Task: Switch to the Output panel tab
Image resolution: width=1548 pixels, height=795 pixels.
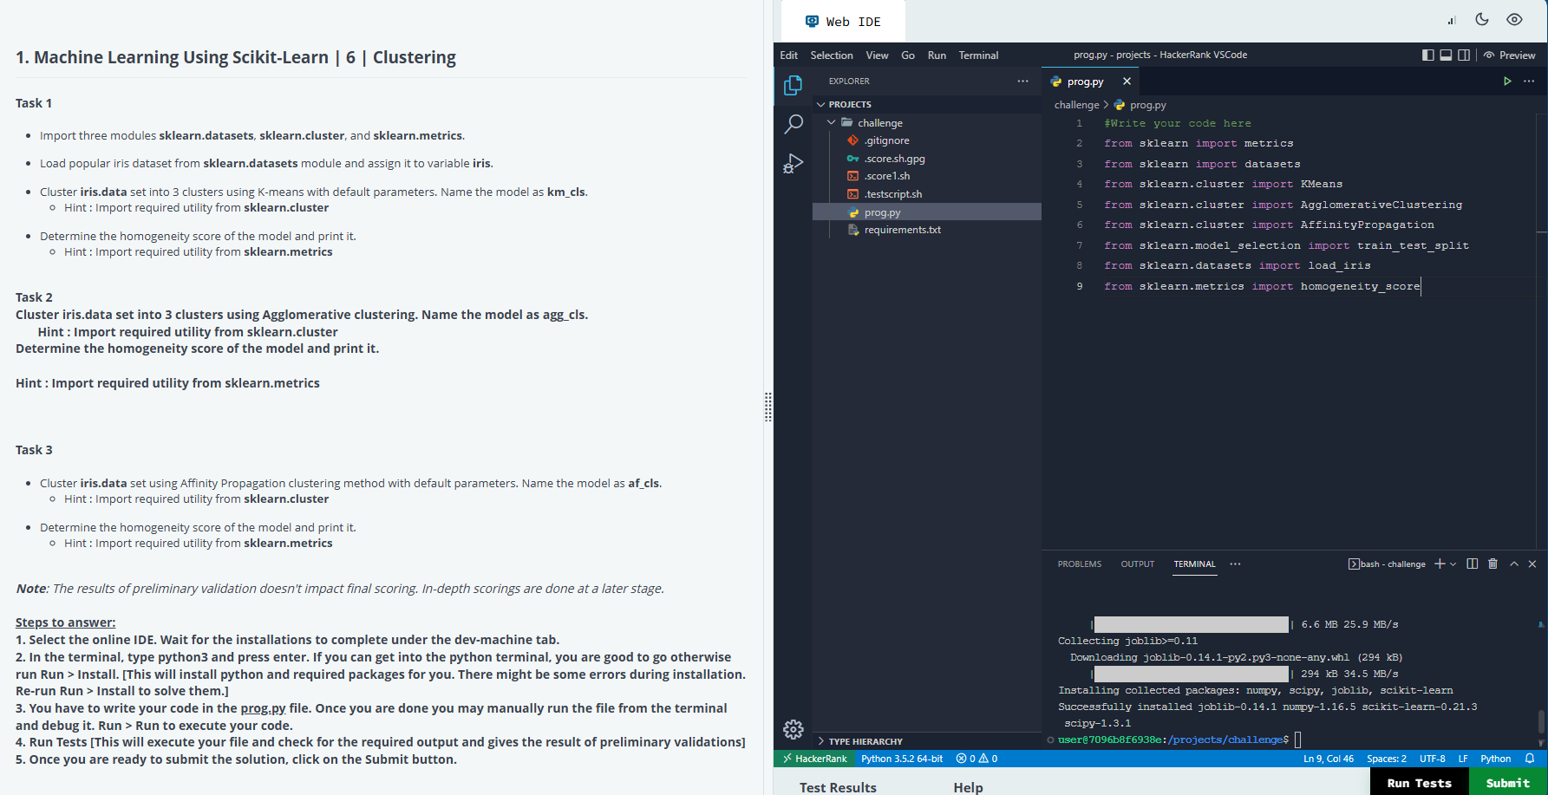Action: point(1138,564)
